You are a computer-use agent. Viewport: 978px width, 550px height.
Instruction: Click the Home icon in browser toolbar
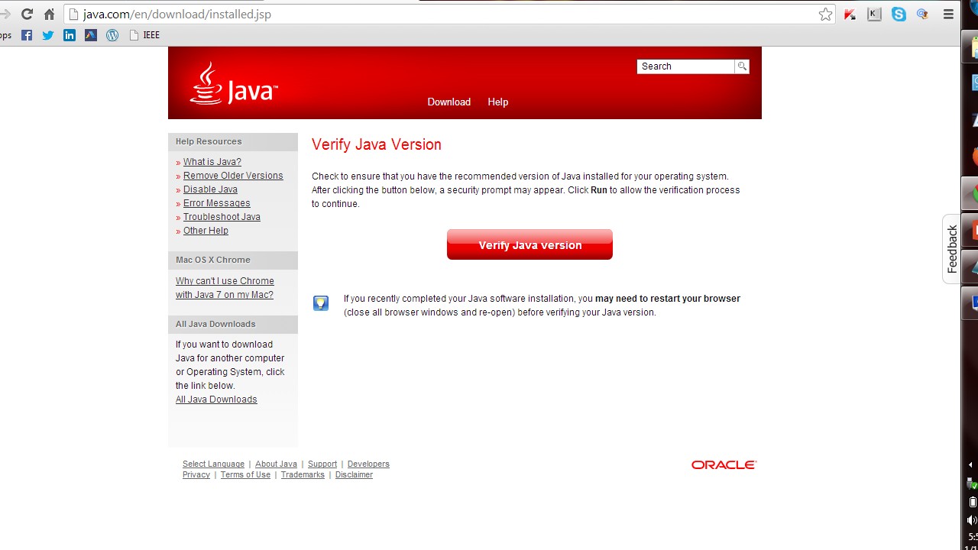click(49, 15)
